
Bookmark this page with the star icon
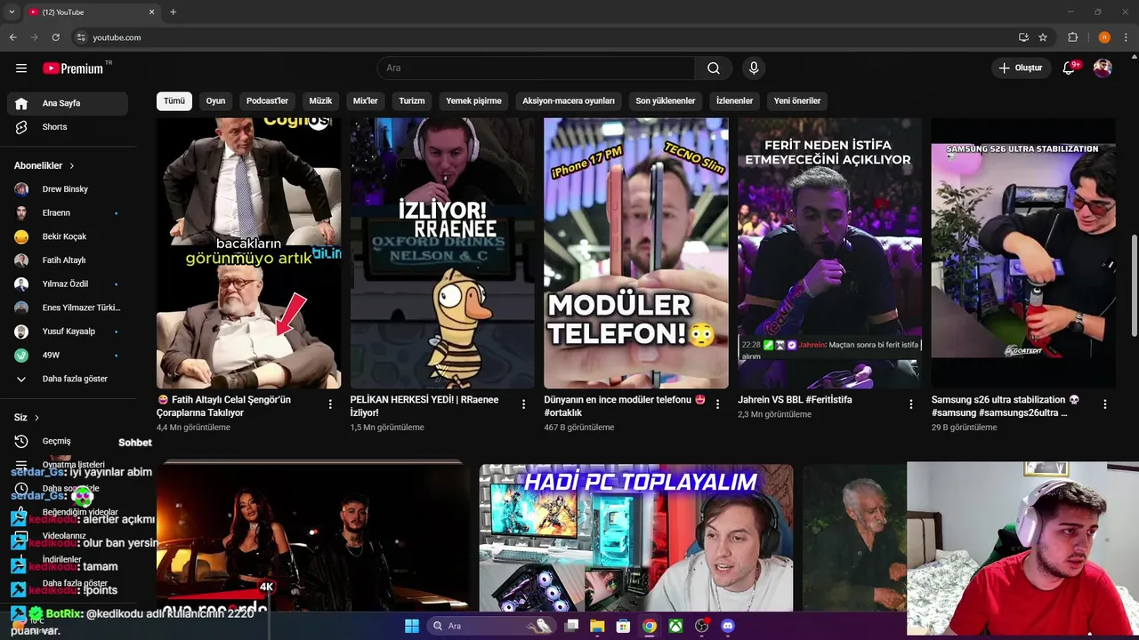tap(1043, 37)
